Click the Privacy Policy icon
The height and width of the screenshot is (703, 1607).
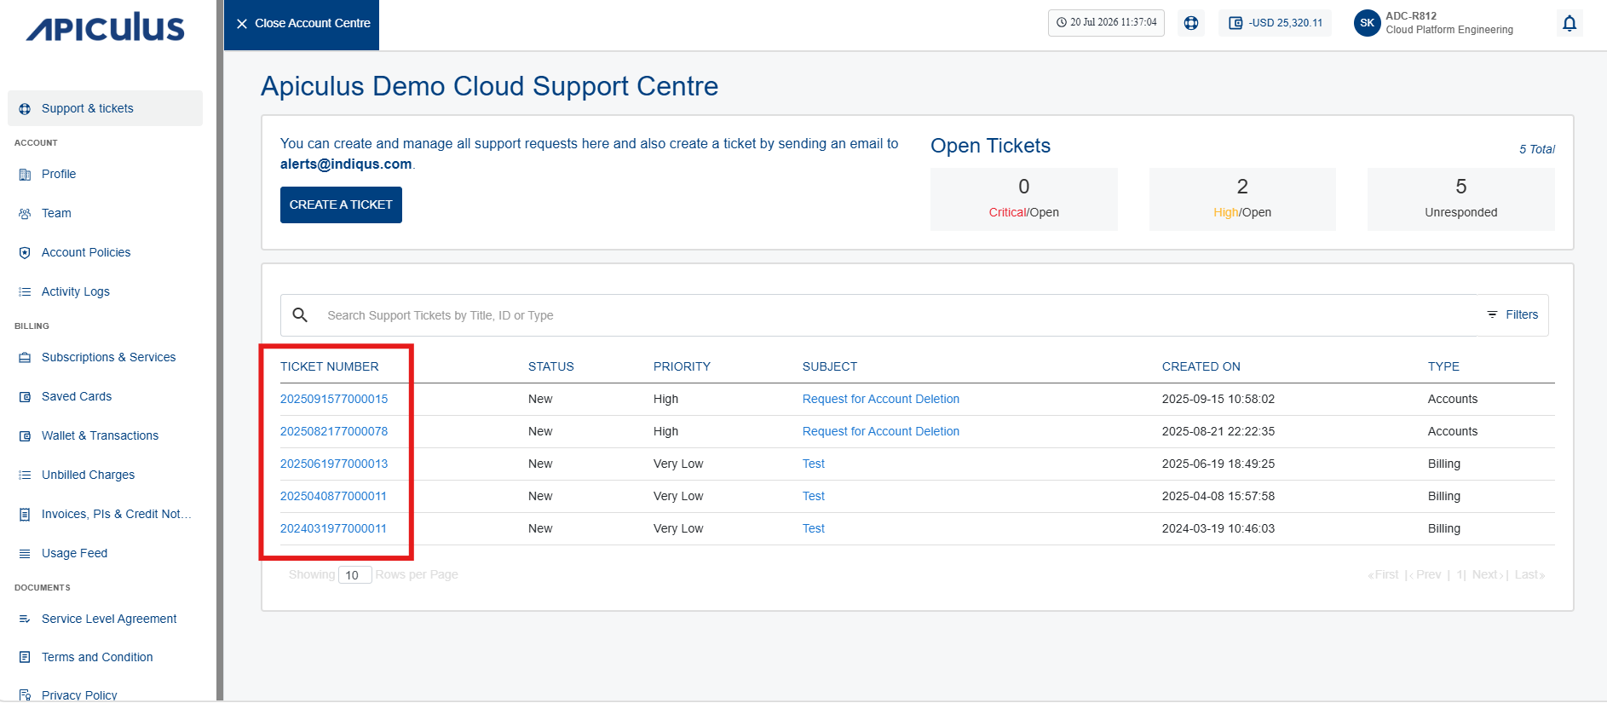[25, 695]
